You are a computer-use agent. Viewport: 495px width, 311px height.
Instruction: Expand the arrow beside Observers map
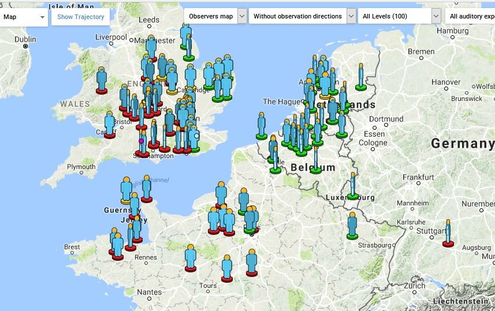242,16
